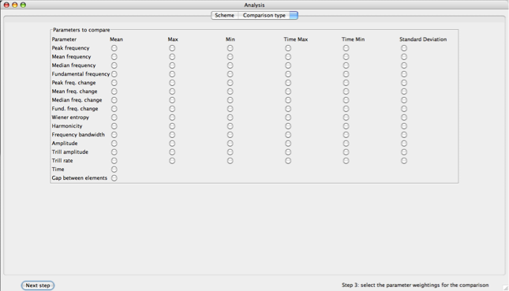Click the Next step button

(38, 285)
